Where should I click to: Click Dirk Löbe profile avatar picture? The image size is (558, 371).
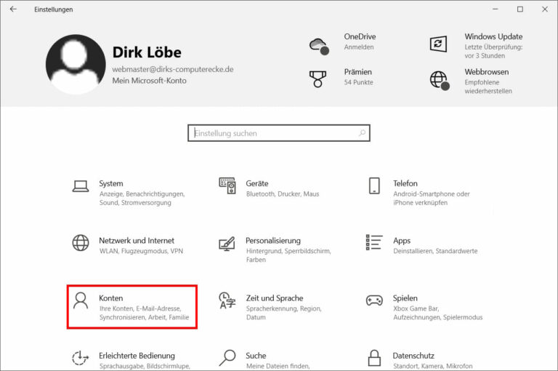pos(75,65)
